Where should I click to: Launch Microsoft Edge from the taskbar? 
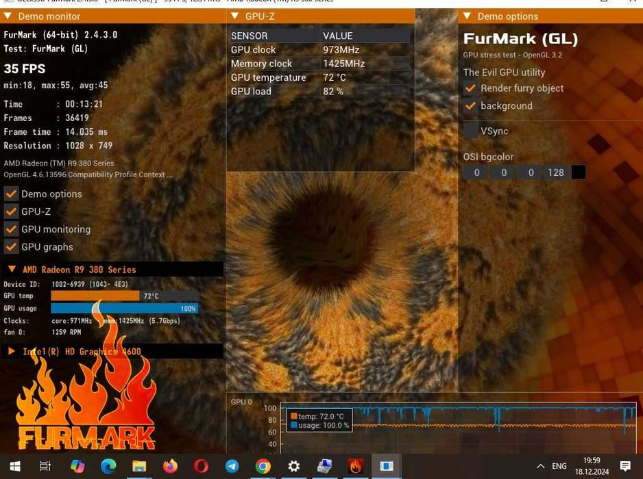108,466
